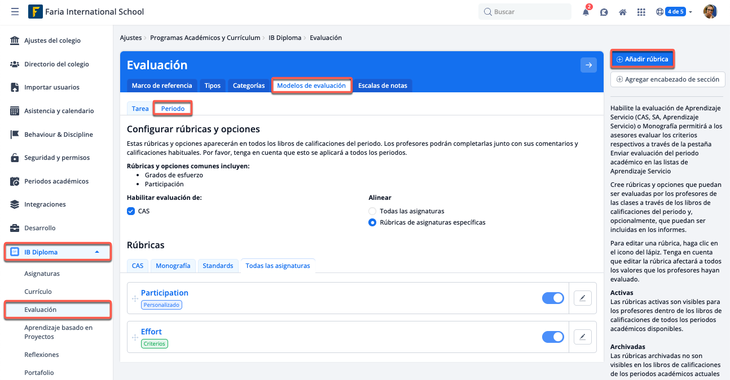
Task: Click the pencil icon for Participation rubric
Action: click(582, 298)
